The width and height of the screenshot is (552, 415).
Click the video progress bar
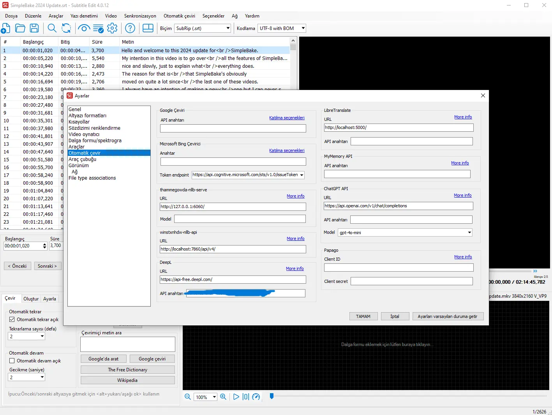coord(510,271)
